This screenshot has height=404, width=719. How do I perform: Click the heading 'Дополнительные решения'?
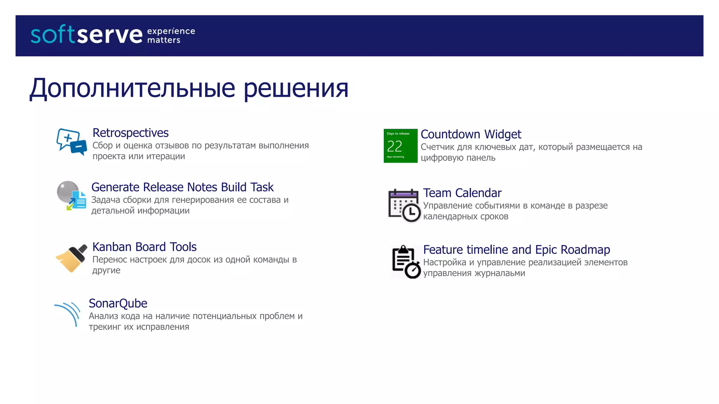pos(189,88)
